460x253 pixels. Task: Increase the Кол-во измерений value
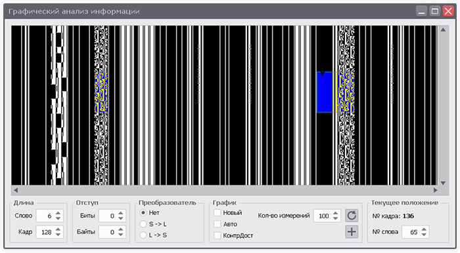coord(335,213)
